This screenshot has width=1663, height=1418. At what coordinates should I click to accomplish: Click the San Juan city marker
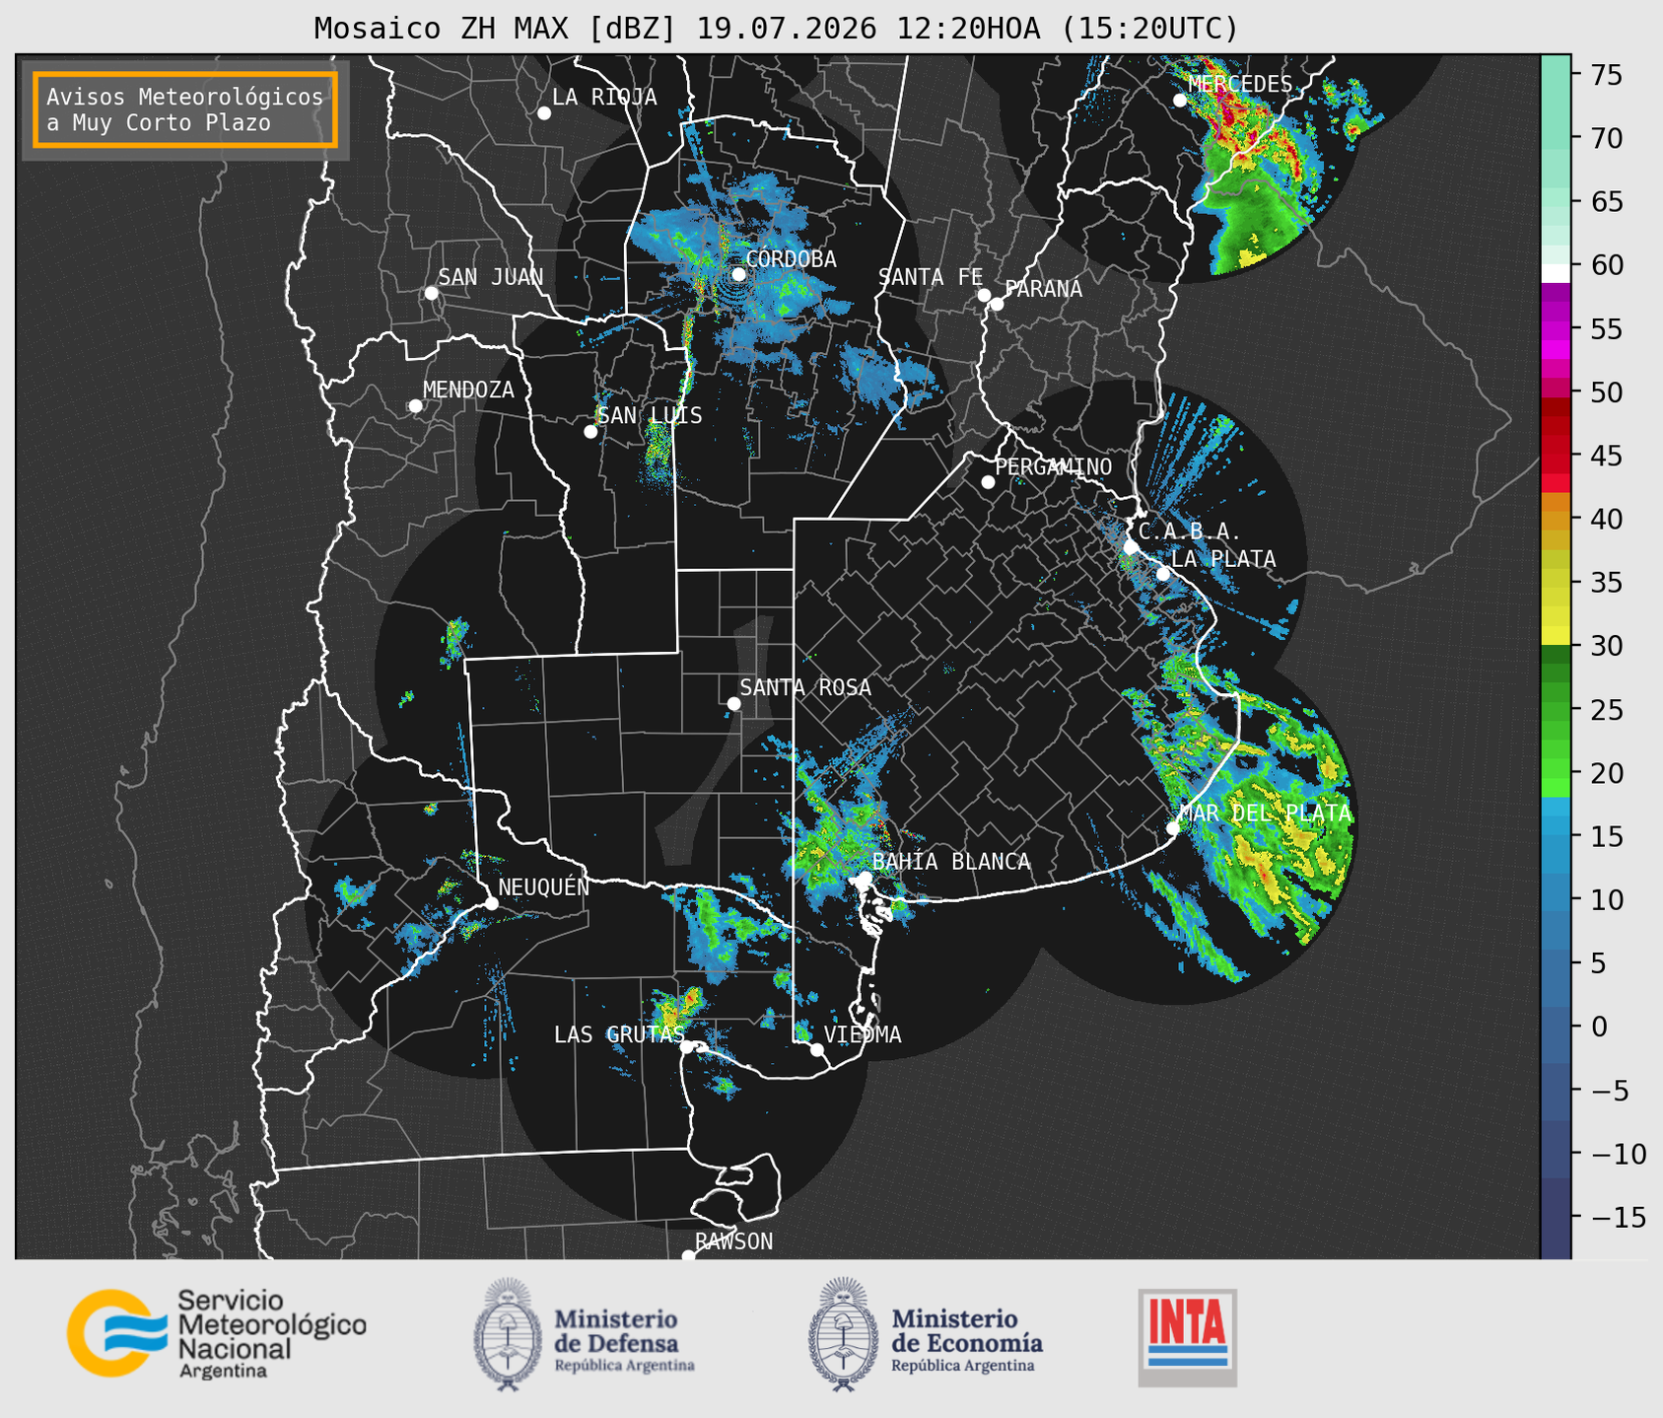click(x=431, y=293)
